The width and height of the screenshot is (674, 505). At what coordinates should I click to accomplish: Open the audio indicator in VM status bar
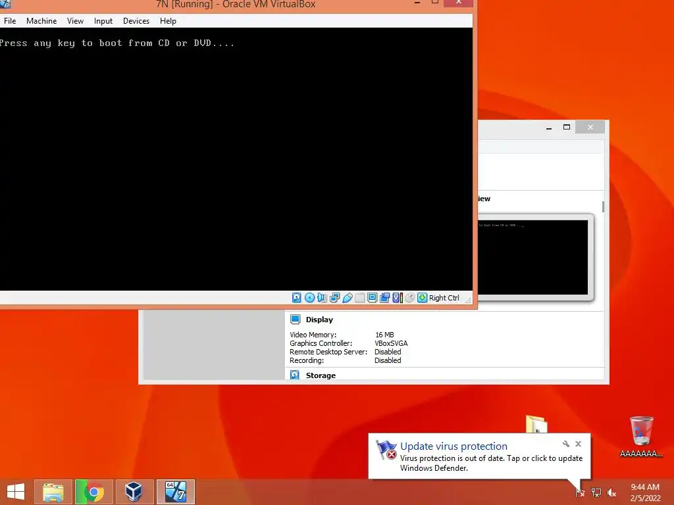coord(322,298)
